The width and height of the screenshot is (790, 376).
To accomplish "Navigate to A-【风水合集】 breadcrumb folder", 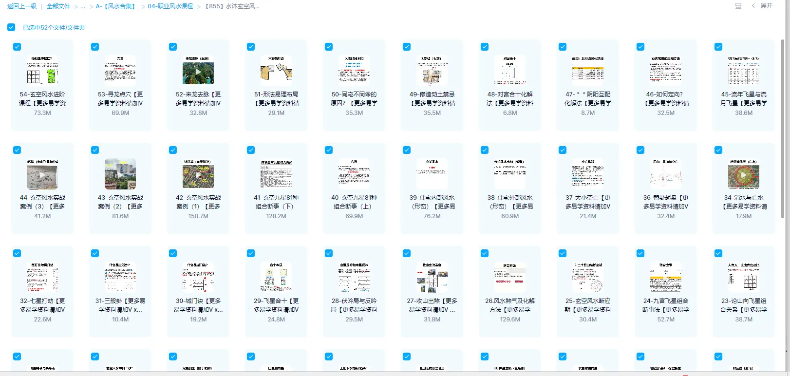I will 116,6.
